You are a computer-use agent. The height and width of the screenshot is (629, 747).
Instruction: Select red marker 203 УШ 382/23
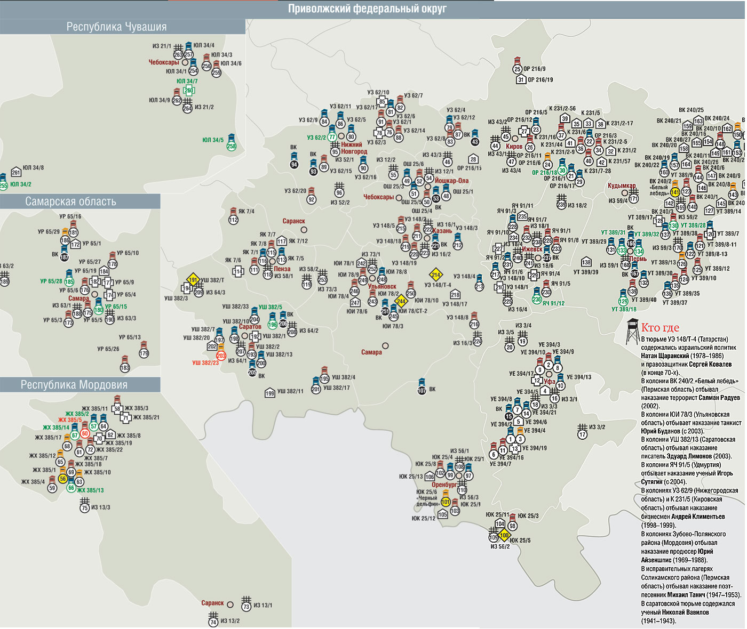[221, 356]
